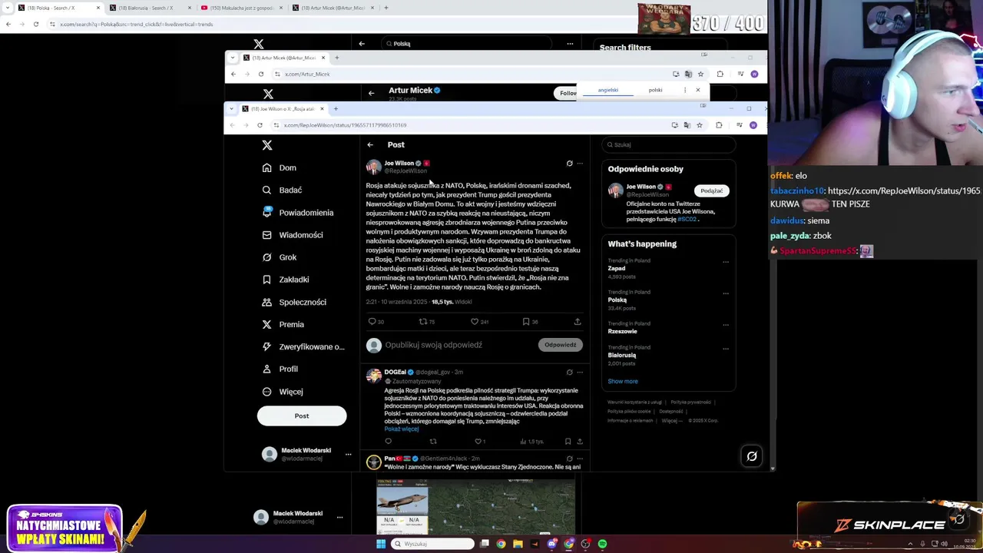This screenshot has height=553, width=983.
Task: Share the DOGEai reply
Action: tap(580, 442)
